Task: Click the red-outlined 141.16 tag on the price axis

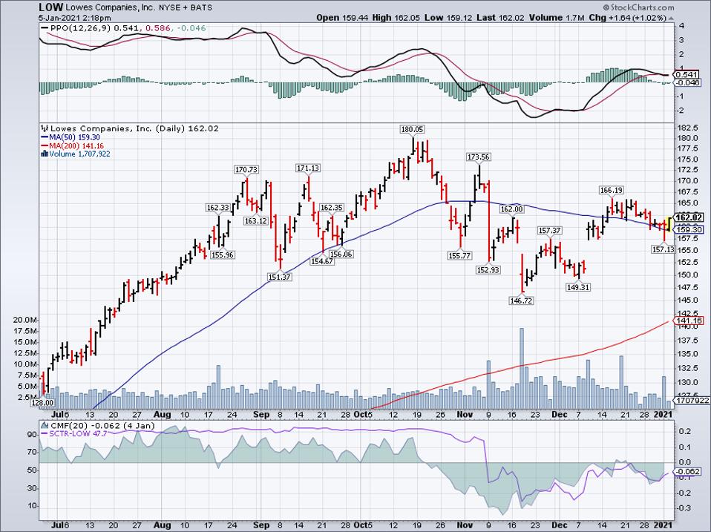Action: click(x=688, y=321)
